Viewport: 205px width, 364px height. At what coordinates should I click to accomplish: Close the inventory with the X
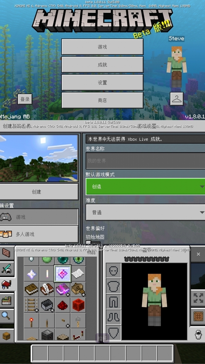tap(198, 254)
